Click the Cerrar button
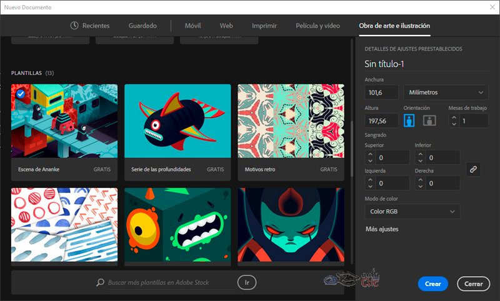This screenshot has width=500, height=301. (473, 284)
